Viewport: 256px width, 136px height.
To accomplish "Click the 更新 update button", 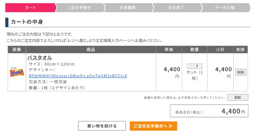I will pyautogui.click(x=238, y=97).
